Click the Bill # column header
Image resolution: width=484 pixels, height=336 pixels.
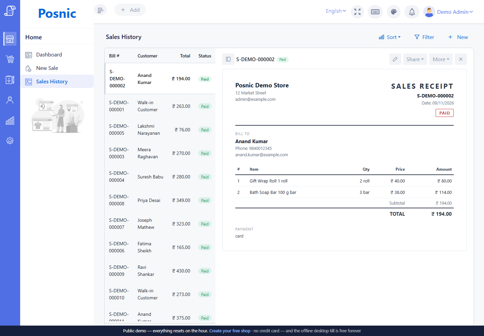[x=114, y=56]
